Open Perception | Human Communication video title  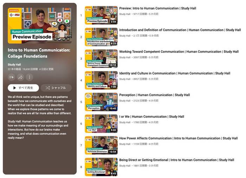coord(155,95)
